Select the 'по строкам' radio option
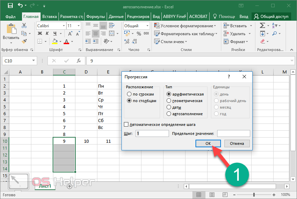 (x=129, y=94)
